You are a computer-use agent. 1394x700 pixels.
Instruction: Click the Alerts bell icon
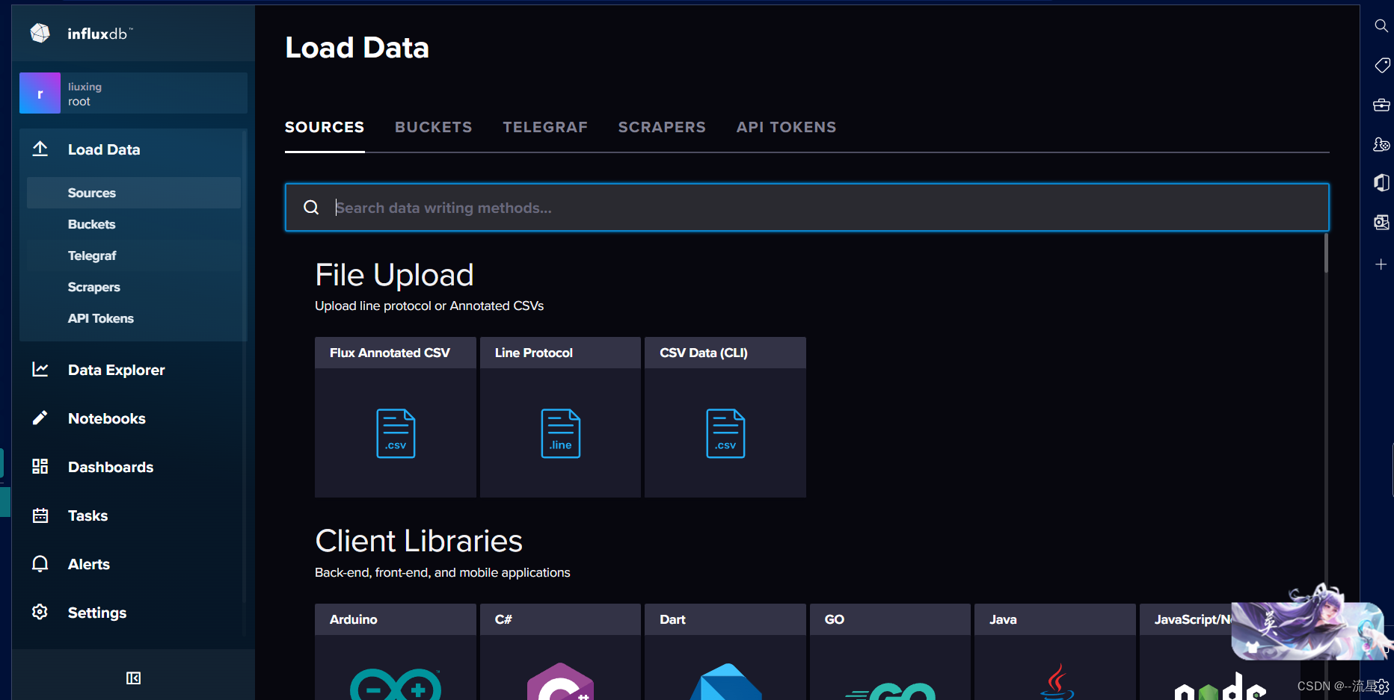pos(40,563)
